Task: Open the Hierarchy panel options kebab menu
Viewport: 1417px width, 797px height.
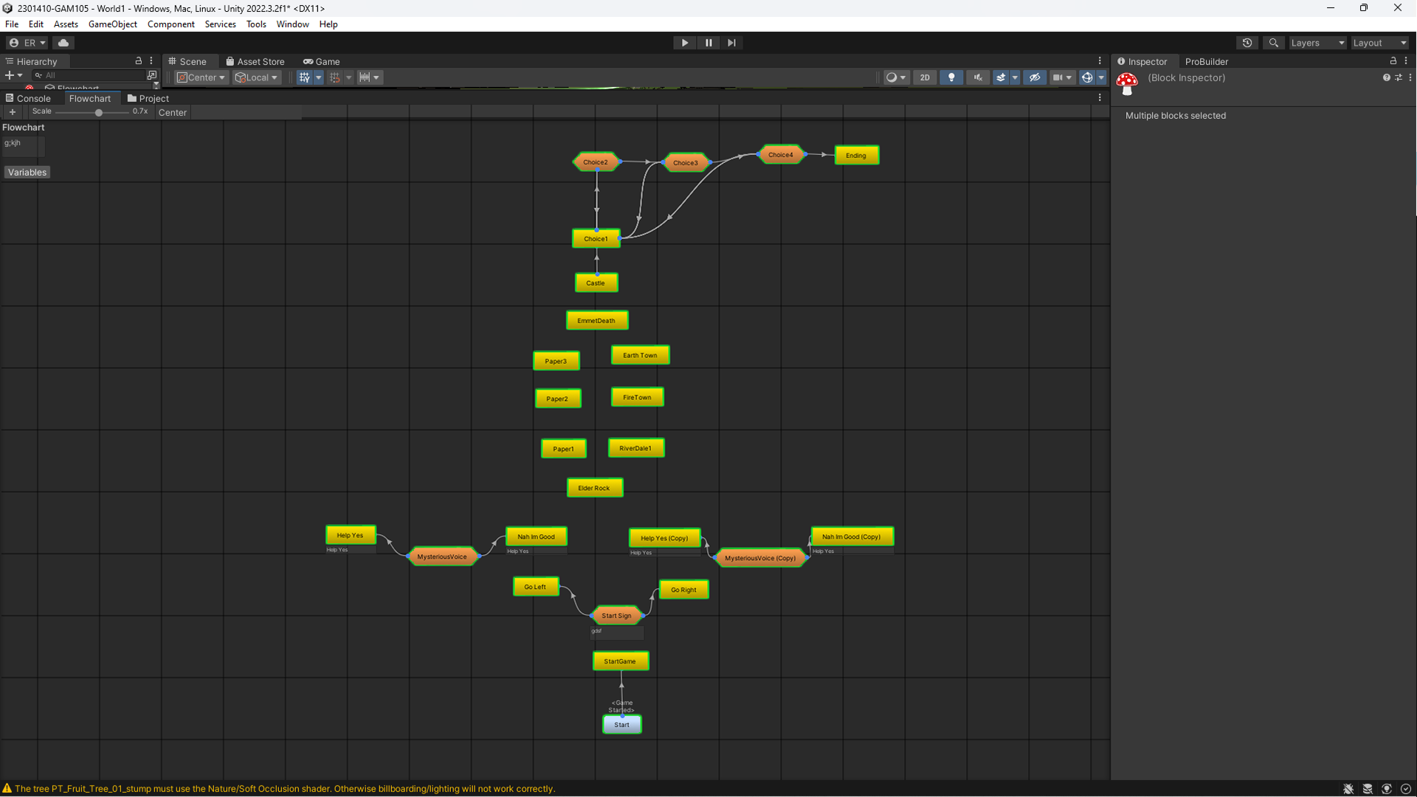Action: [151, 61]
